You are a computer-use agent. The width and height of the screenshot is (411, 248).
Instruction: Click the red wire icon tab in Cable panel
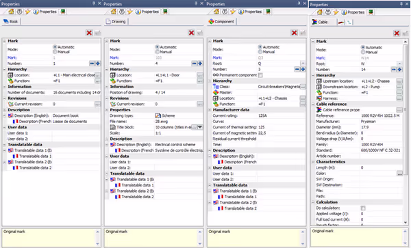(340, 23)
